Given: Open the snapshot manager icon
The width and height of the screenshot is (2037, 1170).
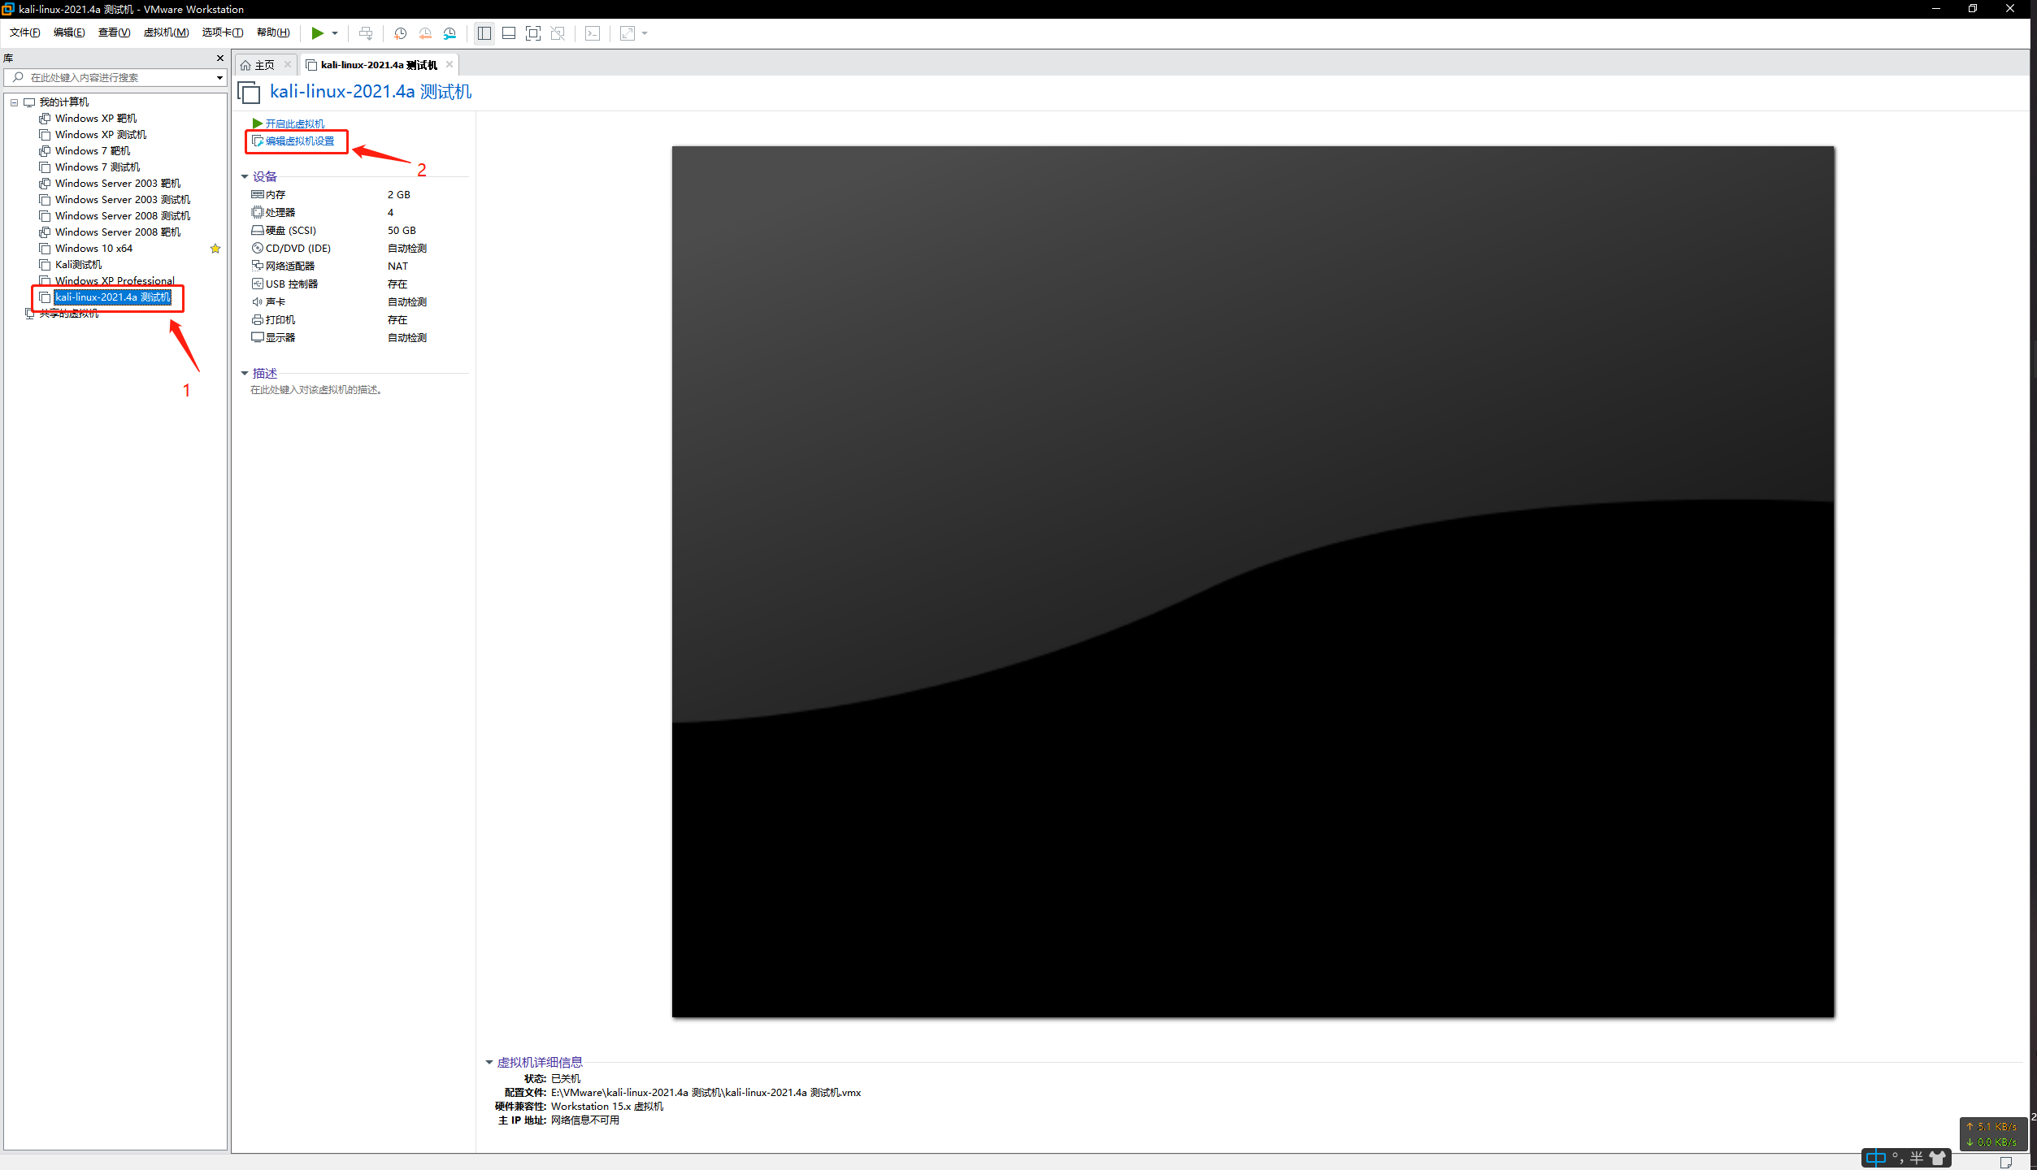Looking at the screenshot, I should click(450, 33).
